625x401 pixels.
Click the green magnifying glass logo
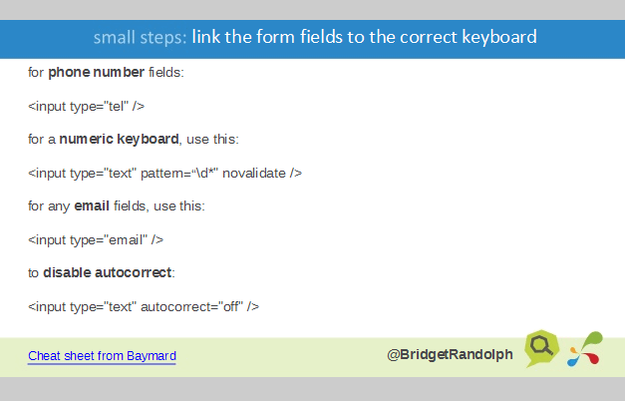[543, 347]
